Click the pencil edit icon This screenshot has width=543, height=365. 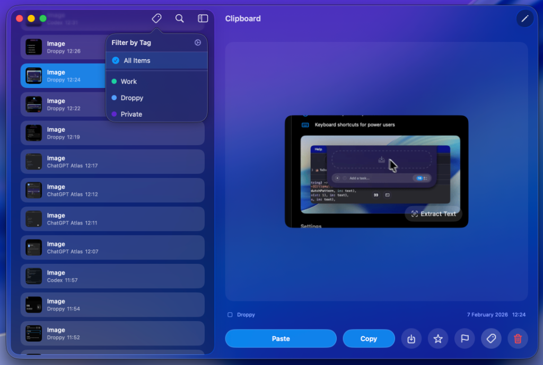point(525,19)
